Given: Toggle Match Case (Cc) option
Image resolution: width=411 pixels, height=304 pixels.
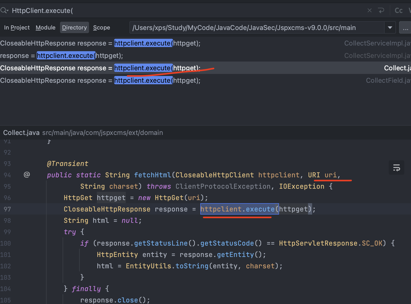Looking at the screenshot, I should point(398,11).
